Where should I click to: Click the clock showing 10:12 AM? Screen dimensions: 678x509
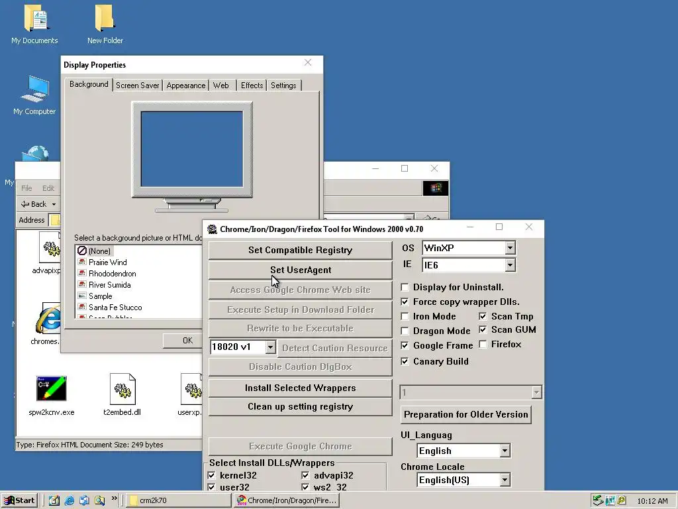[652, 501]
